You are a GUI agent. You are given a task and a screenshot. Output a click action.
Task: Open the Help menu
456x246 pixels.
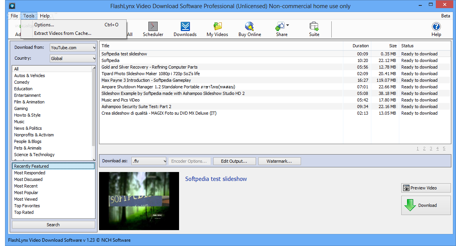point(45,16)
